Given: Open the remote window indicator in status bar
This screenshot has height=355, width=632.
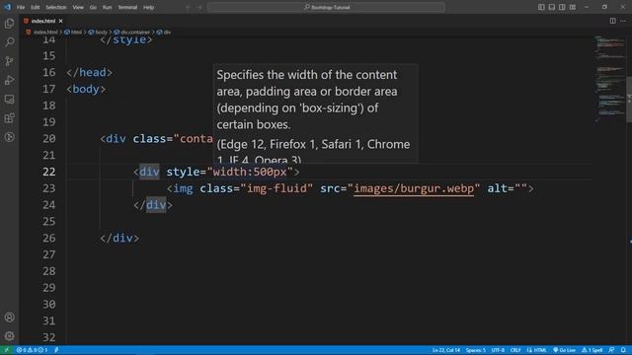Looking at the screenshot, I should pos(6,350).
